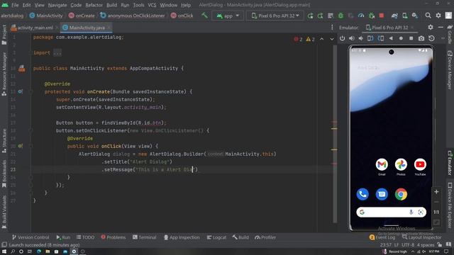Click the Make Project hammer icon

point(204,16)
